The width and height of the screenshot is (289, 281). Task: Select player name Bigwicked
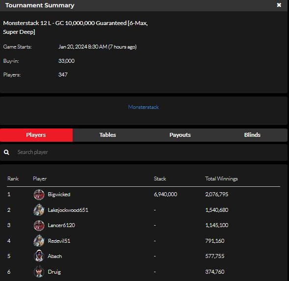(x=59, y=194)
